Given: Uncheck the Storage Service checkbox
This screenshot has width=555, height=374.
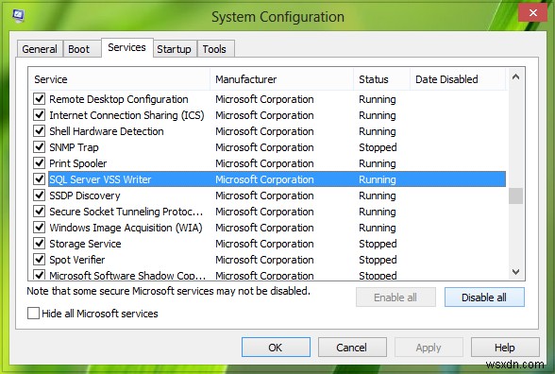Looking at the screenshot, I should (x=39, y=244).
